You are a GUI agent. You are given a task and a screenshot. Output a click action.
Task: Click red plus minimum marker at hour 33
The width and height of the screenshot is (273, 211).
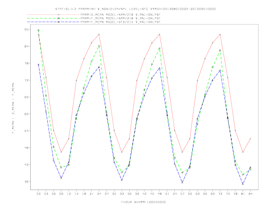coord(122,152)
